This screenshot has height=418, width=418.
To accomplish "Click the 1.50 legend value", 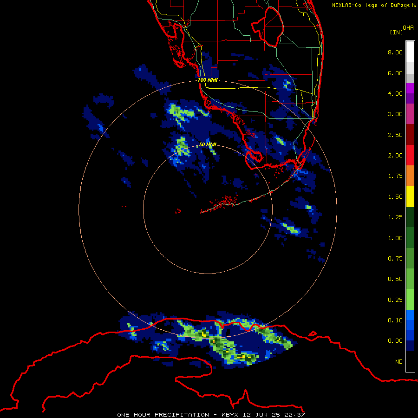I will pyautogui.click(x=395, y=197).
